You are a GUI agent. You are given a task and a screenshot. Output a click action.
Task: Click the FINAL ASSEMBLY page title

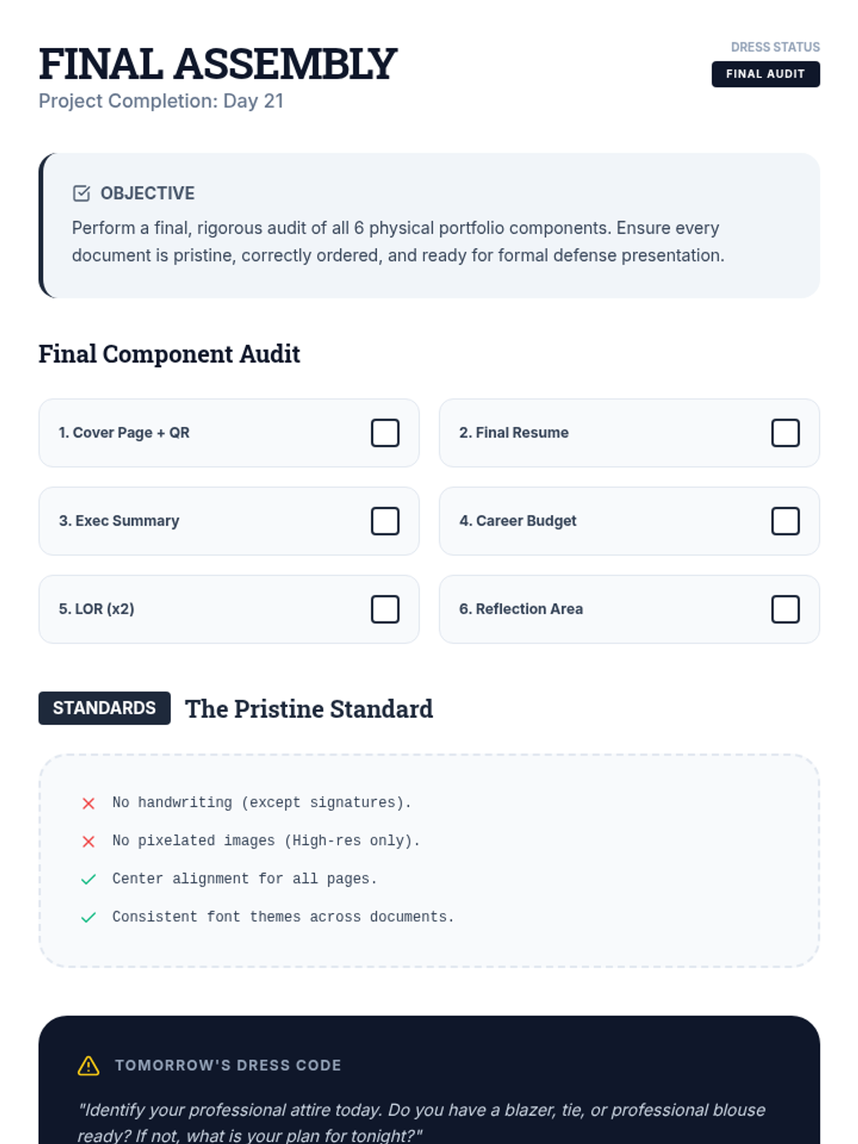click(x=217, y=64)
